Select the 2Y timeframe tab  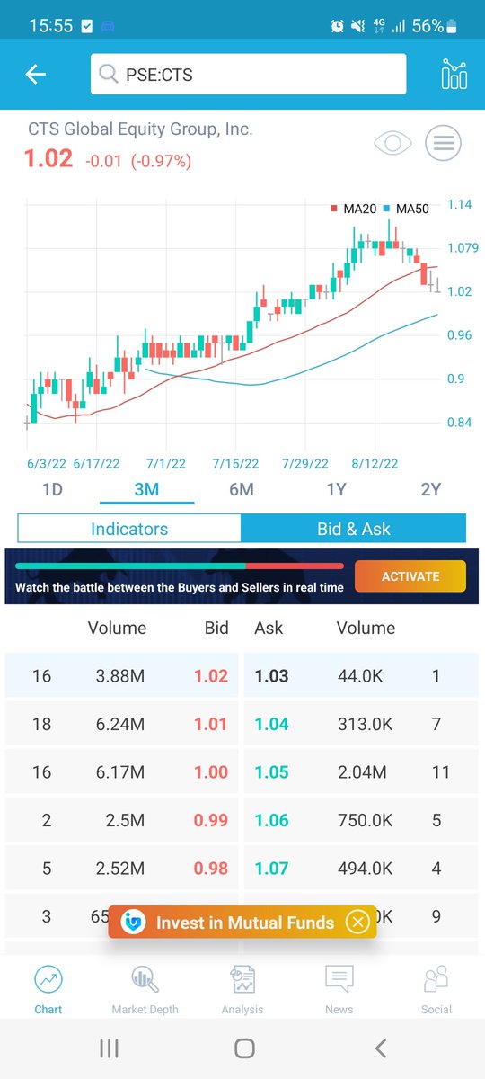point(431,489)
